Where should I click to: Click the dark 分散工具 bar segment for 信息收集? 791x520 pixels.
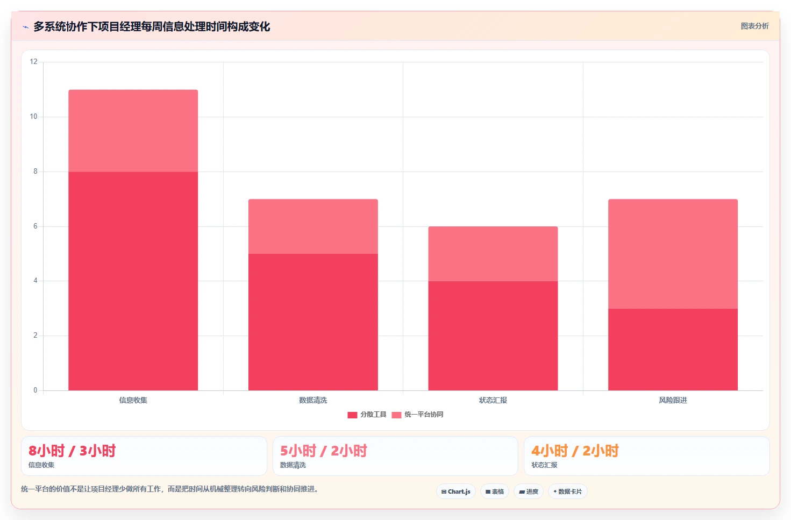(133, 281)
